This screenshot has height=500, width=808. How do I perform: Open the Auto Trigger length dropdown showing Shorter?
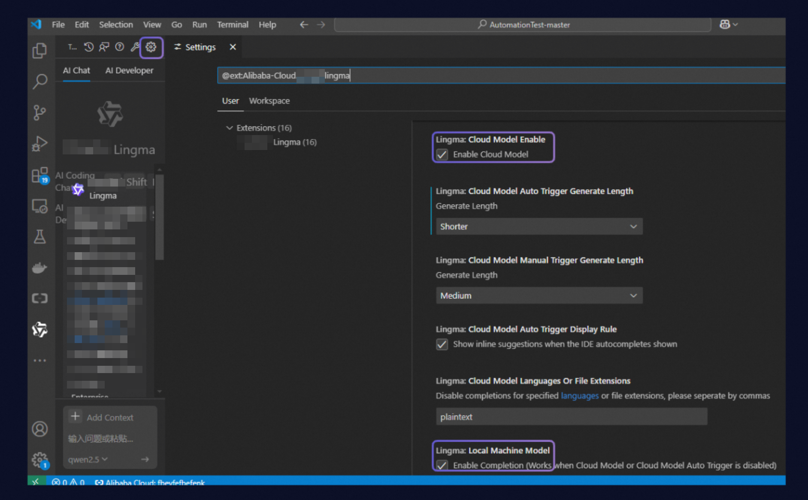pos(539,226)
